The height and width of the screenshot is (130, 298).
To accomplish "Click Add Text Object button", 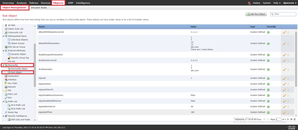I will point(256,14).
